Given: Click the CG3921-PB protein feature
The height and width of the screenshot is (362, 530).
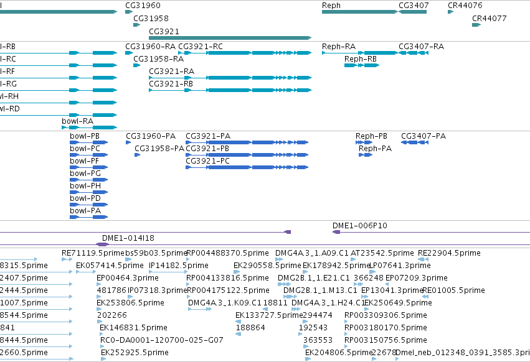Looking at the screenshot, I should pos(247,155).
